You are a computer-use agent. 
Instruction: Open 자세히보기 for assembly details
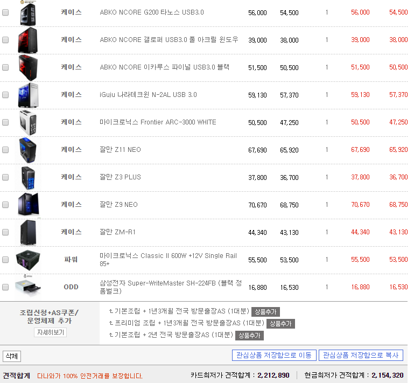click(x=51, y=332)
